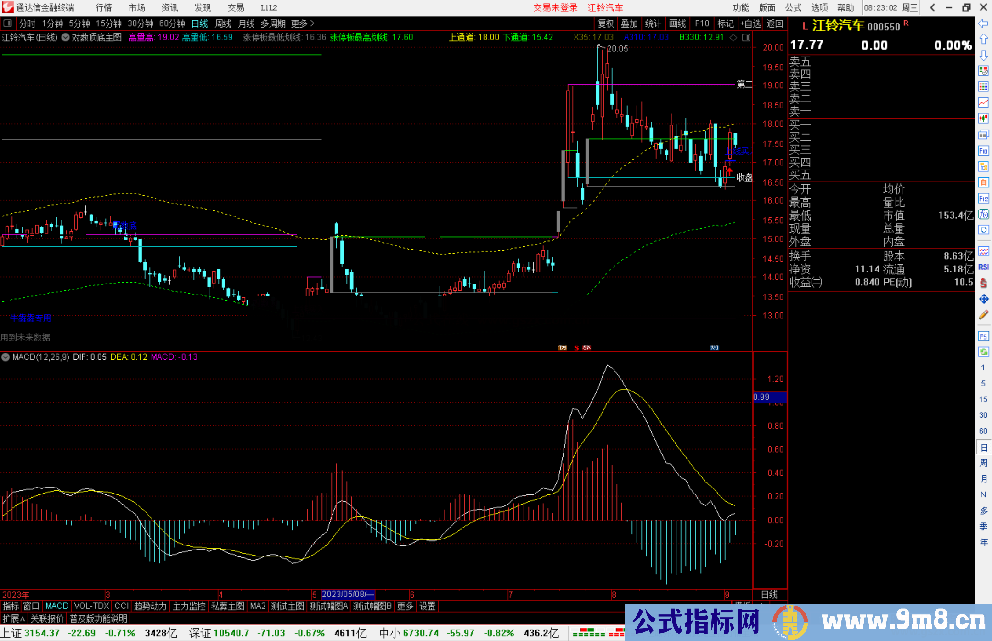Image resolution: width=992 pixels, height=641 pixels.
Task: Open the F10 company info sidebar icon
Action: 983,151
